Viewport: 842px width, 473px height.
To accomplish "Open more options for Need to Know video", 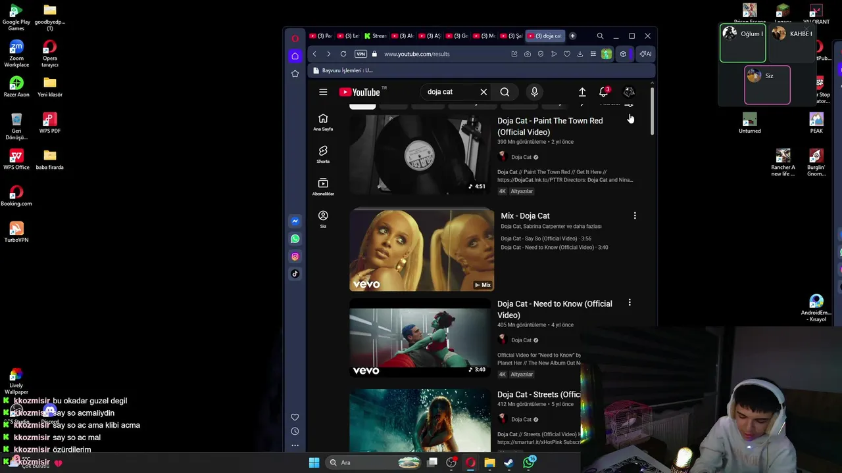I will click(630, 303).
